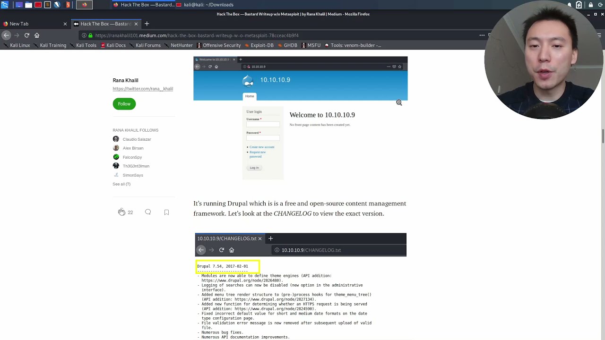
Task: Click See all (7) follows link
Action: [x=121, y=184]
